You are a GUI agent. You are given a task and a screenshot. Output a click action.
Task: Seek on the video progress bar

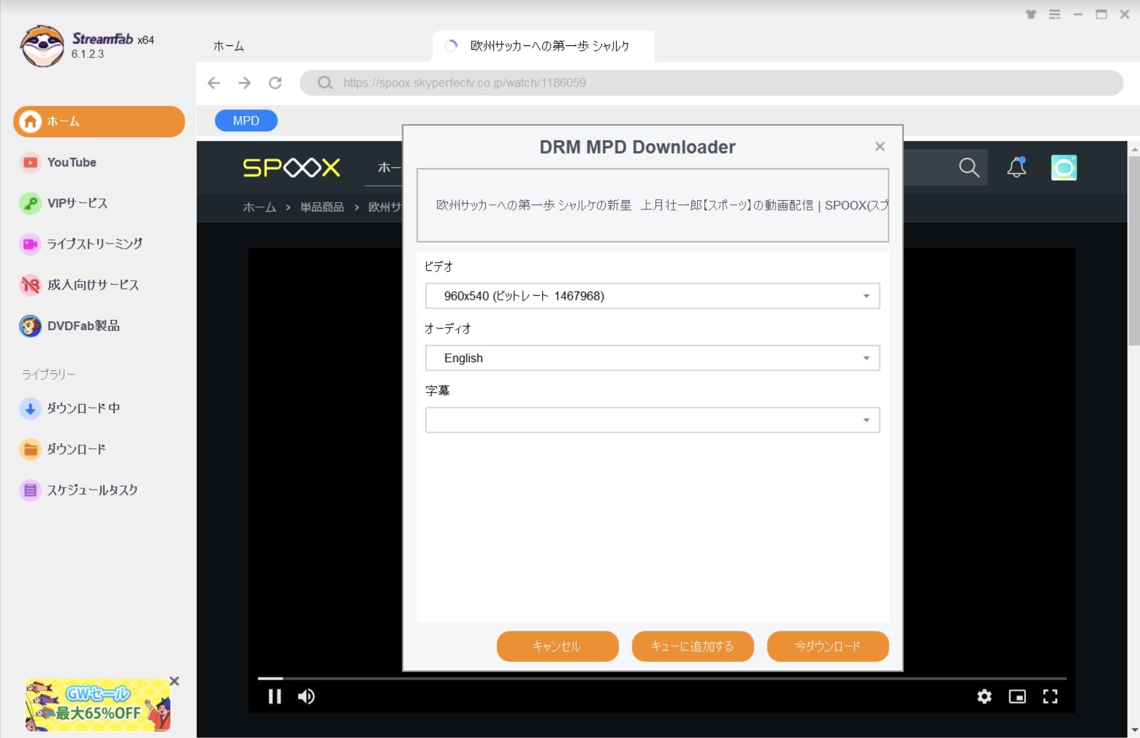(662, 678)
